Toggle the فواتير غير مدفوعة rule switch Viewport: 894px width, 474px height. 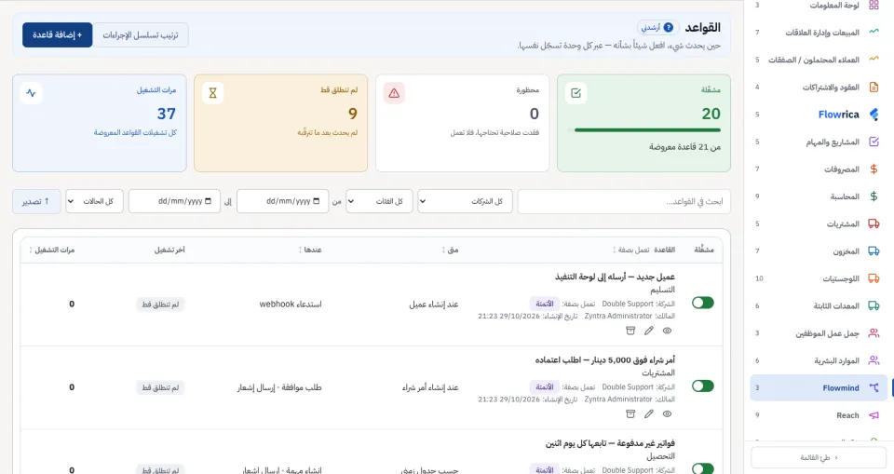(x=702, y=468)
